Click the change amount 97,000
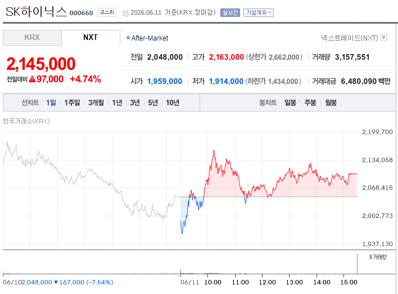398x294 pixels. click(x=49, y=79)
